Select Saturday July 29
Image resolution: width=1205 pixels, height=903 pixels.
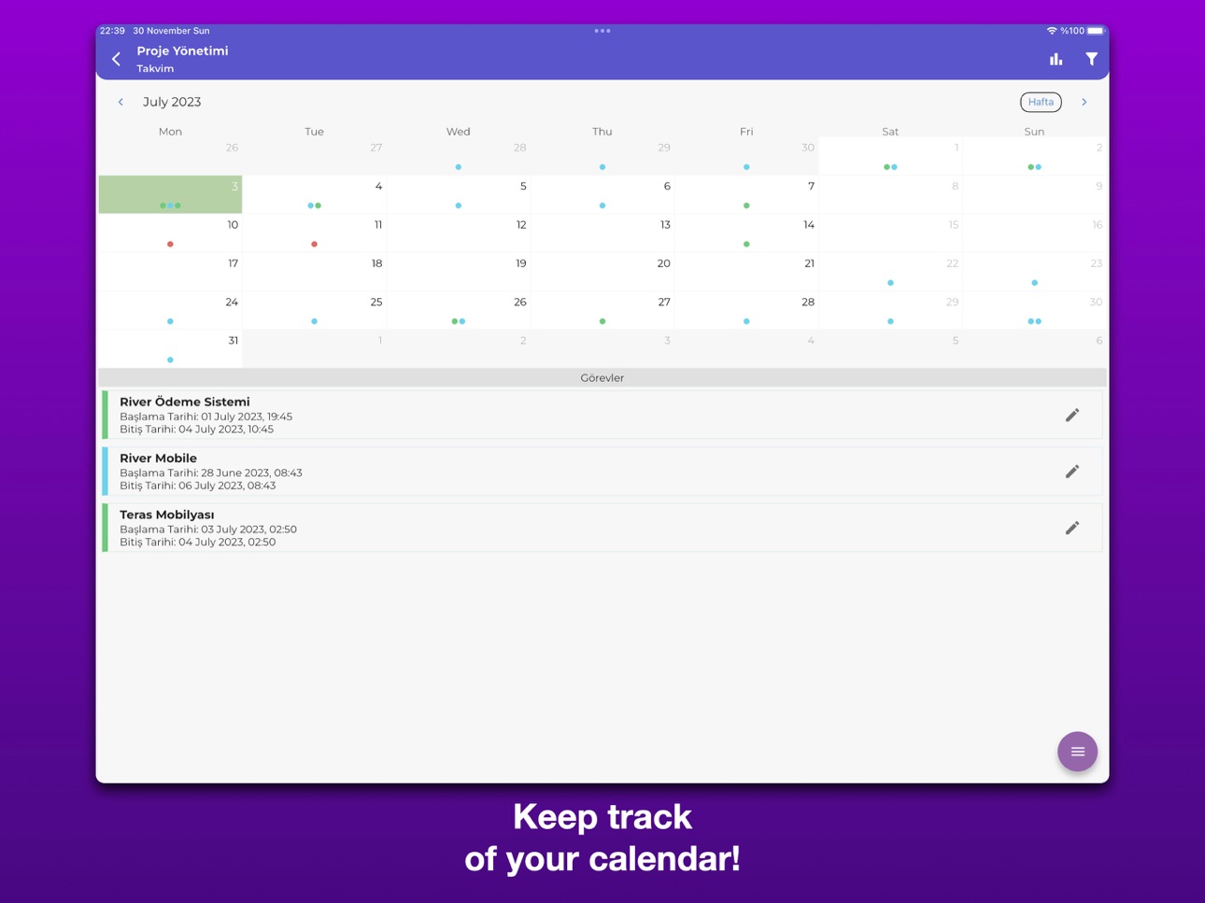click(x=890, y=310)
